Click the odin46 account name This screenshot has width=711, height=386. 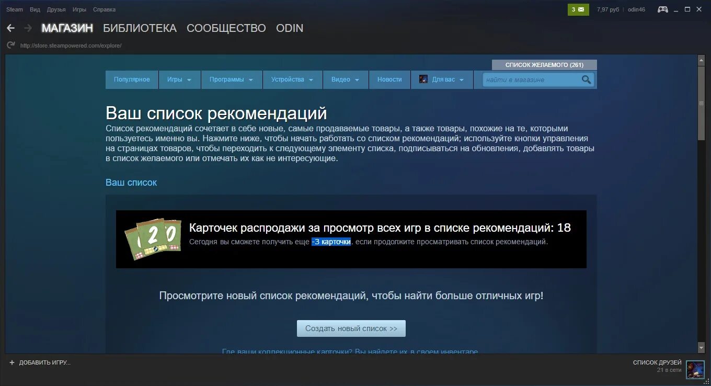(x=636, y=9)
